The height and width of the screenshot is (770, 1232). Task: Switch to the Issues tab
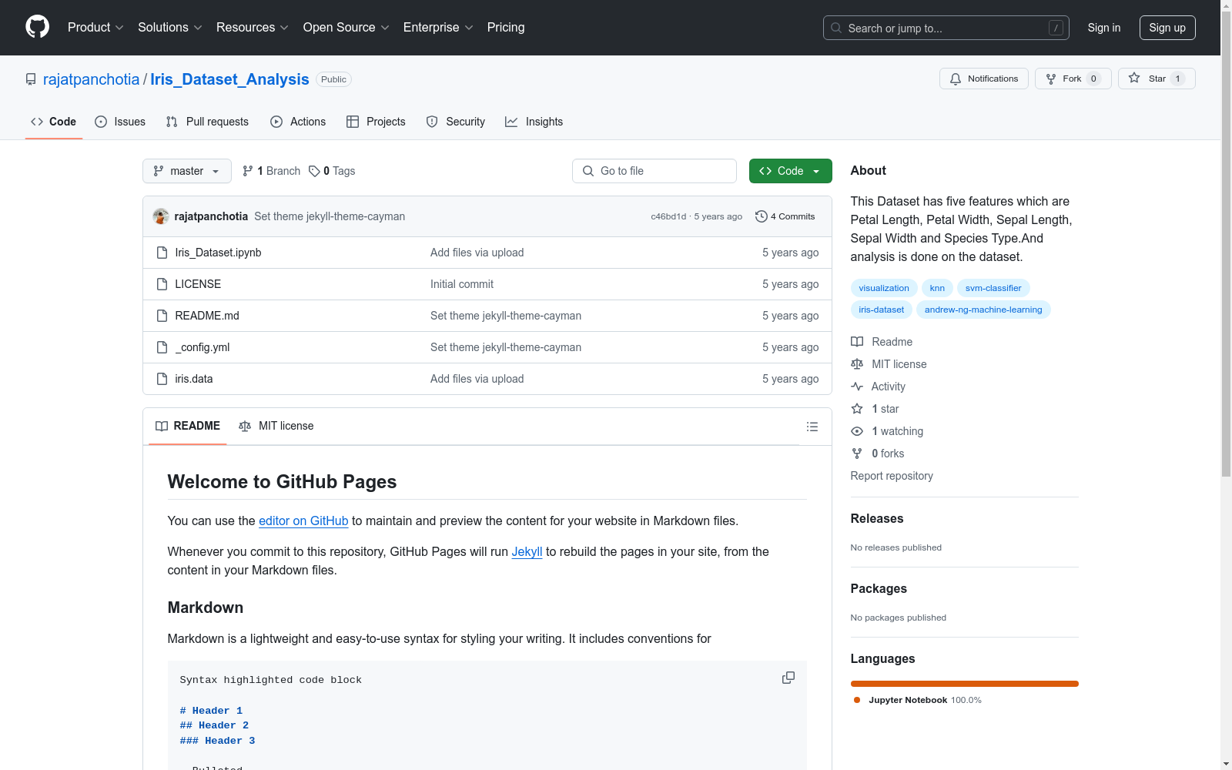click(120, 122)
